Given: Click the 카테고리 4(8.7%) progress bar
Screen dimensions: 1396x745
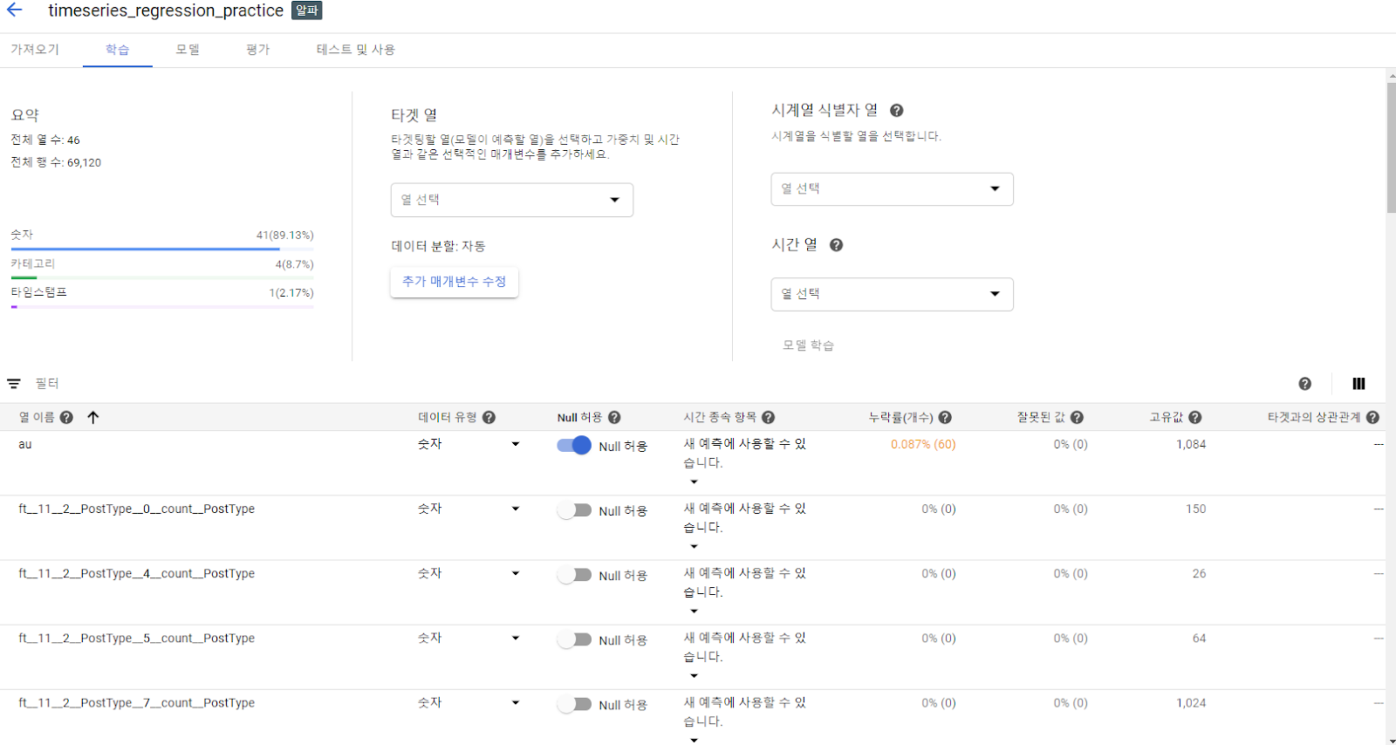Looking at the screenshot, I should [162, 277].
